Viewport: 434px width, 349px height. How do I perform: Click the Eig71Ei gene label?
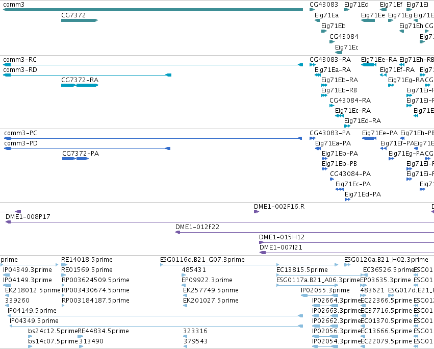(417, 5)
